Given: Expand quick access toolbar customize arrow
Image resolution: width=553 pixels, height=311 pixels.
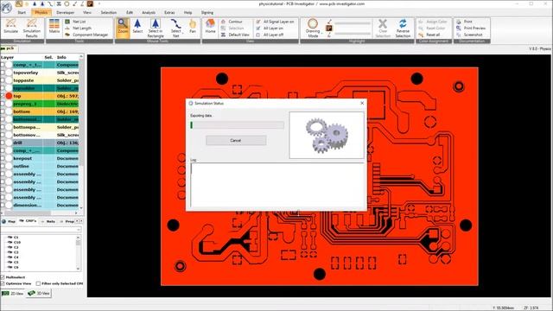Looking at the screenshot, I should pyautogui.click(x=99, y=3).
